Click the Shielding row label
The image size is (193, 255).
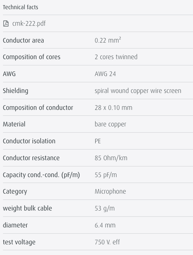pyautogui.click(x=15, y=91)
